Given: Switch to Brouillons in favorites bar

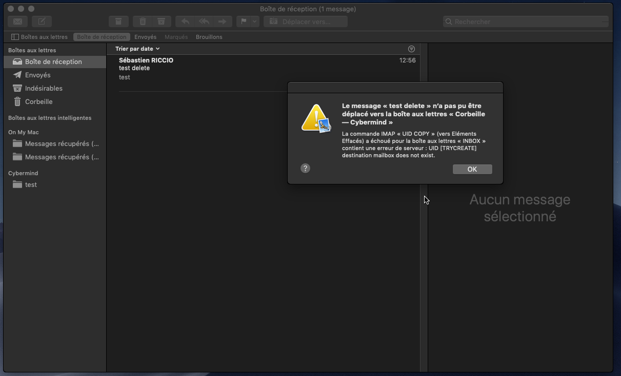Looking at the screenshot, I should point(209,37).
